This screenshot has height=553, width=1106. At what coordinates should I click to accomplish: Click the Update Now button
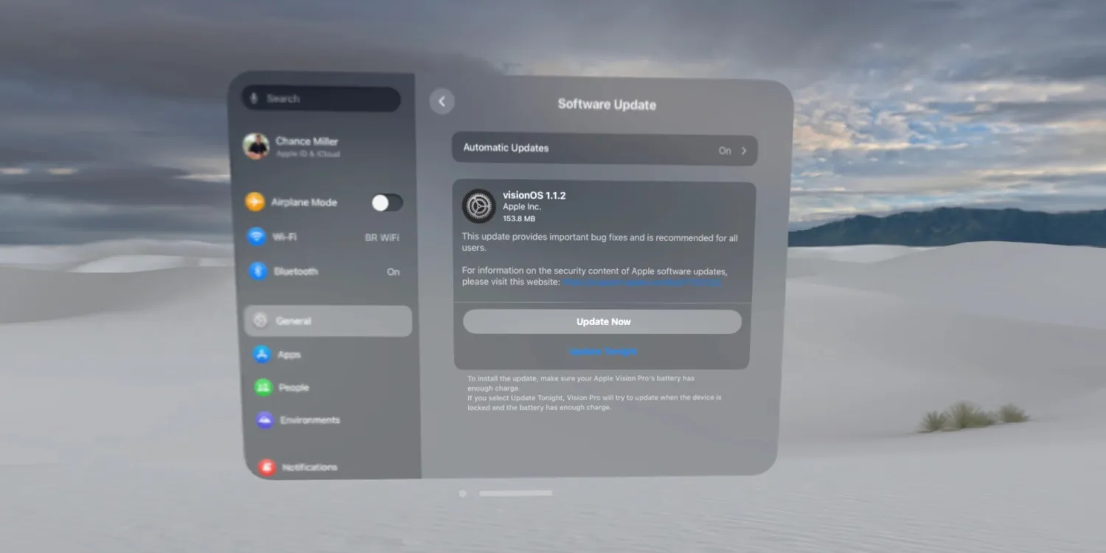602,321
